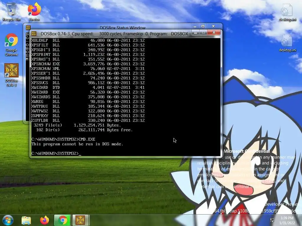Click the XWIZARD DTD listing row
Viewport: 302px width, 226px height.
coord(88,87)
